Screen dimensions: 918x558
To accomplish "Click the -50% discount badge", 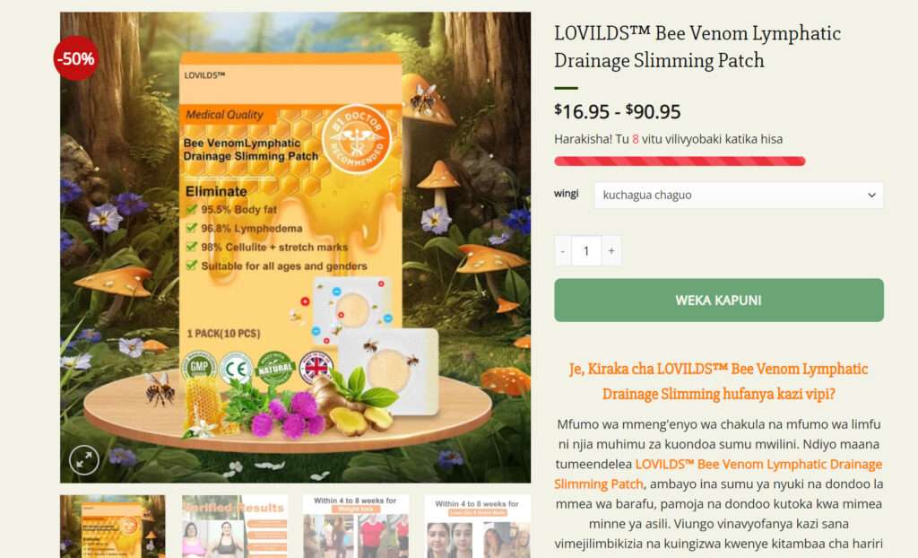I will 76,58.
